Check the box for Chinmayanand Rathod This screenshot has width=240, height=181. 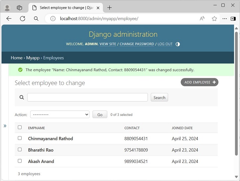click(20, 138)
